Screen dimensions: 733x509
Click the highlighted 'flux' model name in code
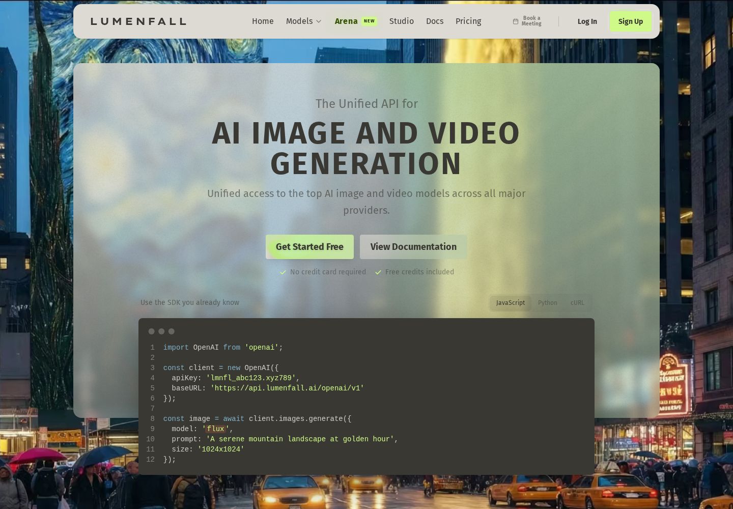[215, 429]
